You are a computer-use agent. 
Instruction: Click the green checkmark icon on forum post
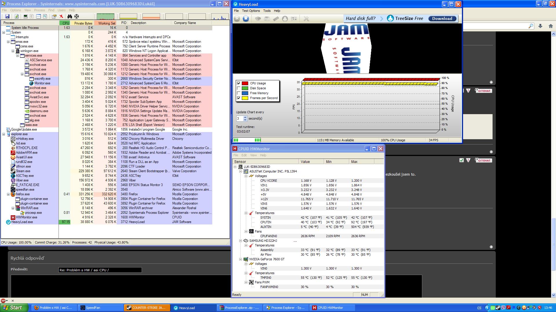tap(462, 160)
